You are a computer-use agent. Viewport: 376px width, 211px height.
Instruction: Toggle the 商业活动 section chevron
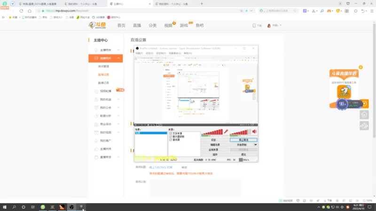tap(118, 124)
